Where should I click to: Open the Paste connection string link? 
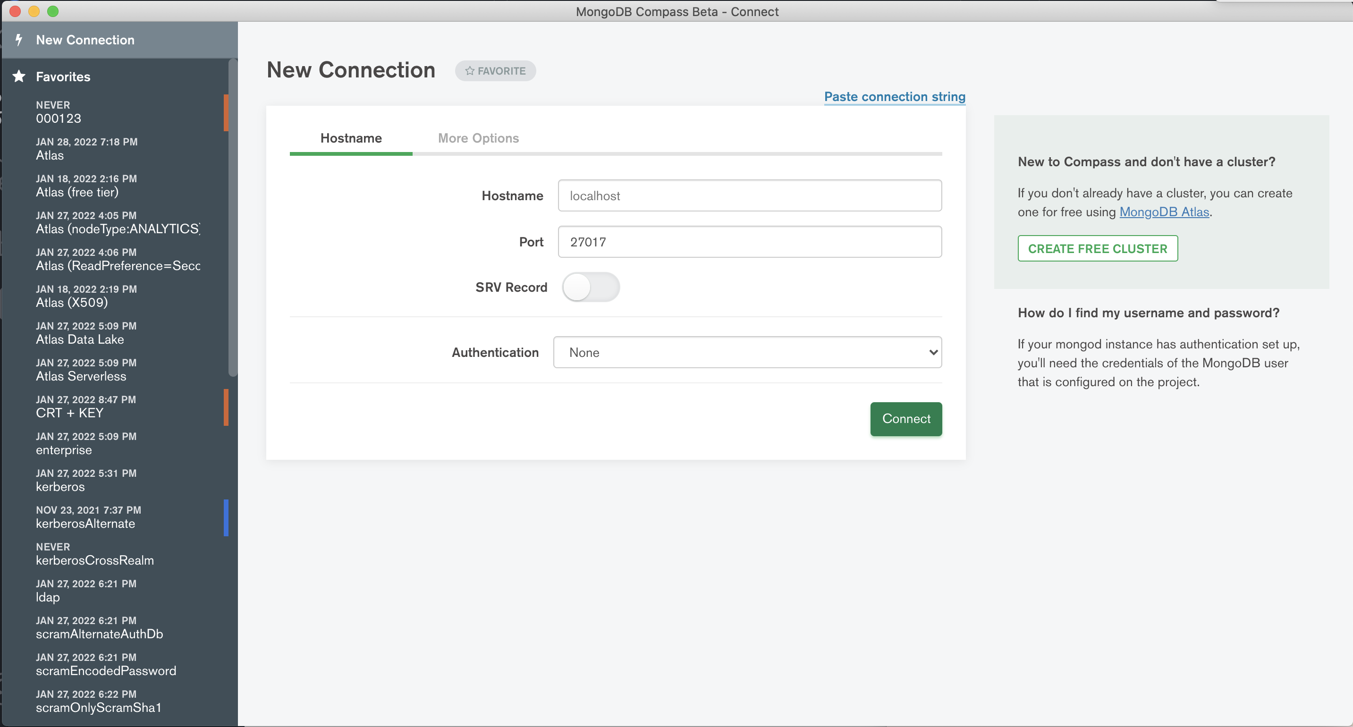point(894,97)
